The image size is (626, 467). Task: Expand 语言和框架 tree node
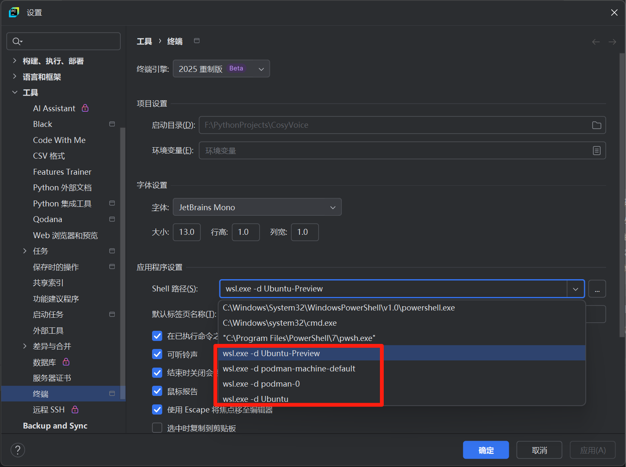click(x=15, y=77)
